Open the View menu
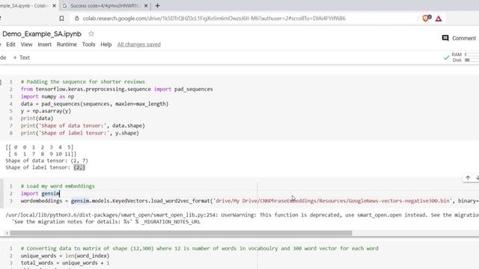 point(26,45)
